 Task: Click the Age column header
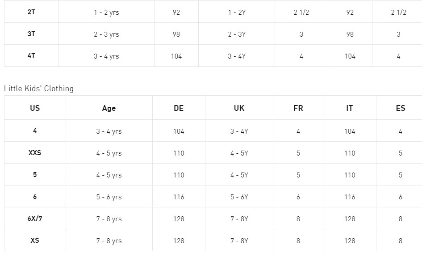pyautogui.click(x=109, y=108)
